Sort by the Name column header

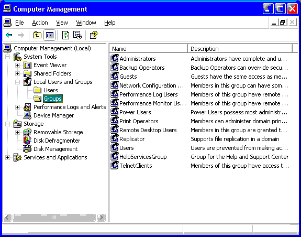[x=148, y=49]
